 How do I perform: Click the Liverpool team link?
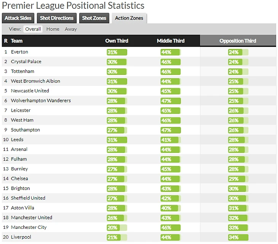[21, 237]
